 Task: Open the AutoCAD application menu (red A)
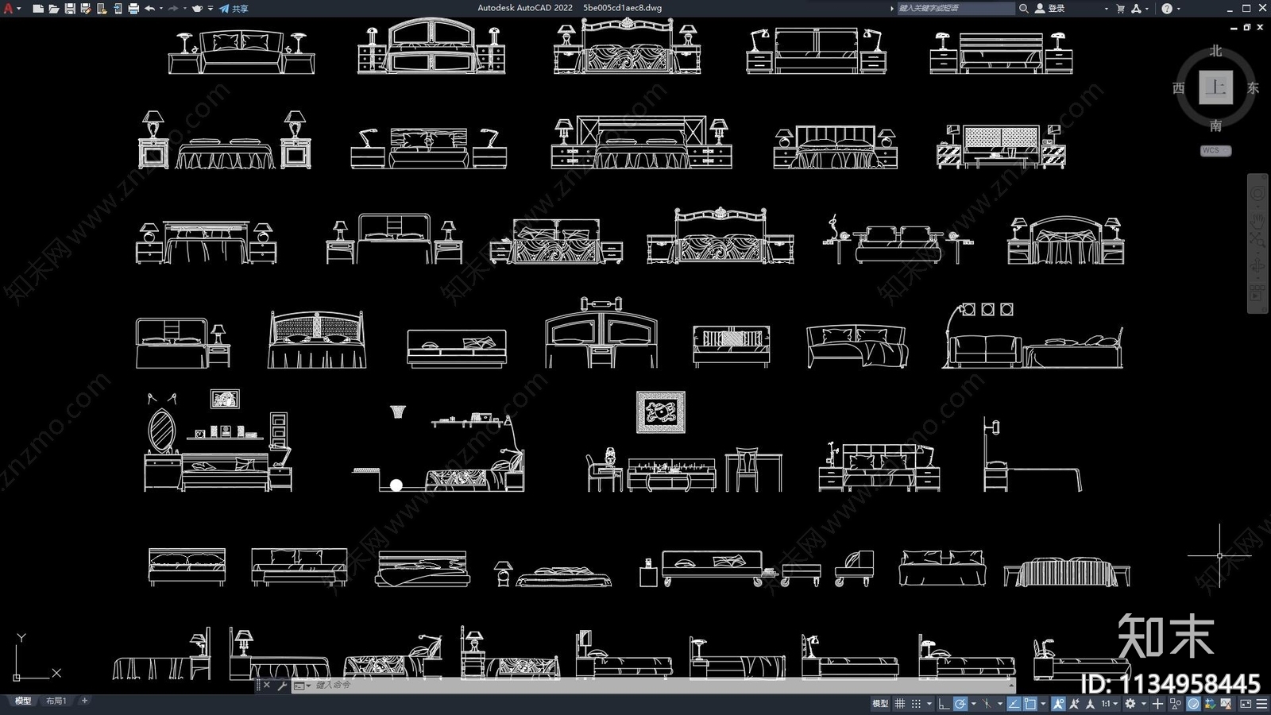click(8, 8)
